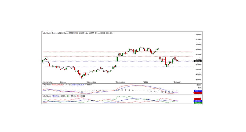Select the blue -333.893 signal value tag
This screenshot has height=132, width=246.
pos(198,91)
